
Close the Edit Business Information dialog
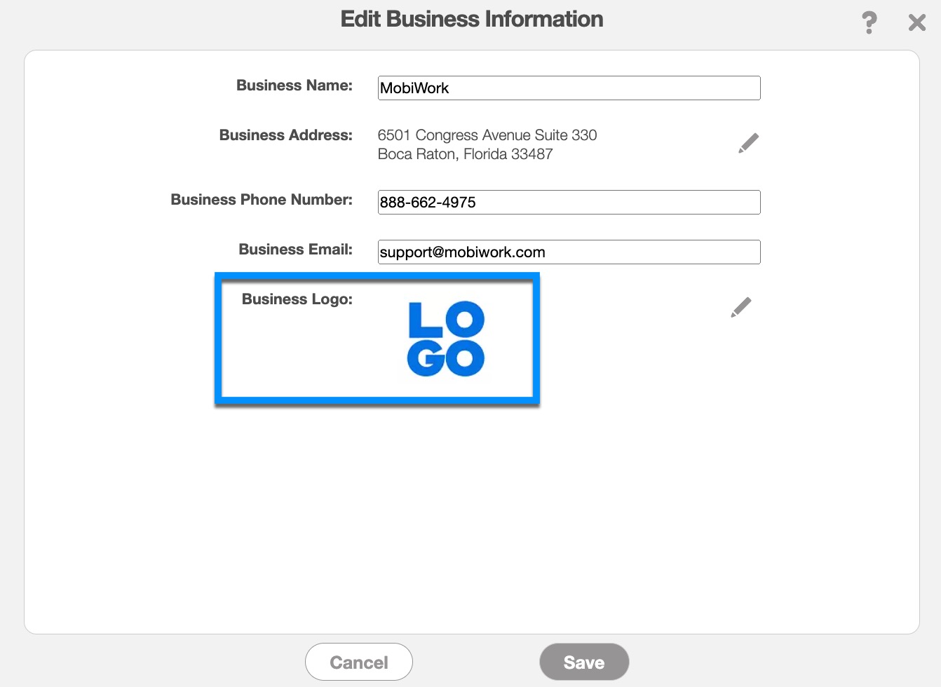point(916,22)
